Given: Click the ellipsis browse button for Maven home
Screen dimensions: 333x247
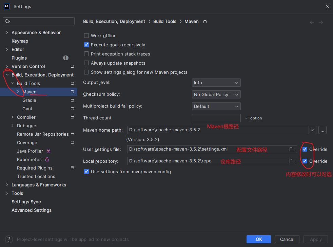Looking at the screenshot, I should 322,130.
